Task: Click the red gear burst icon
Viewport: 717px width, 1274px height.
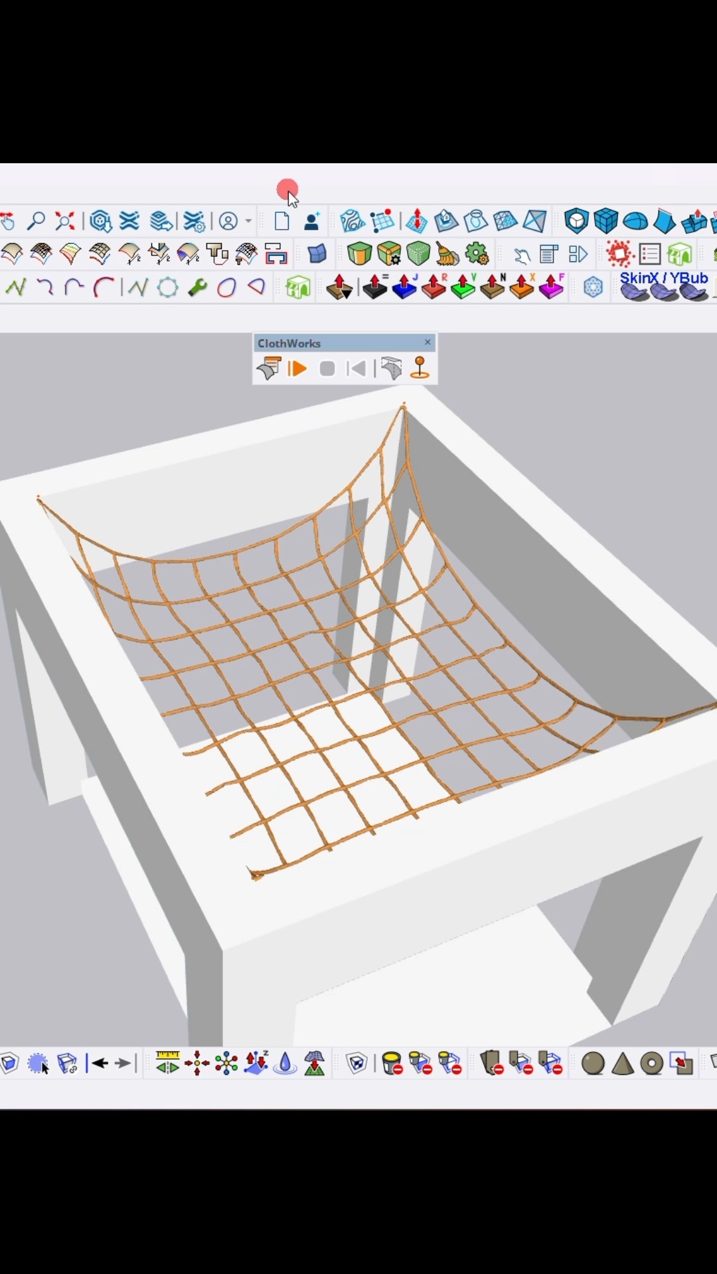Action: (620, 253)
